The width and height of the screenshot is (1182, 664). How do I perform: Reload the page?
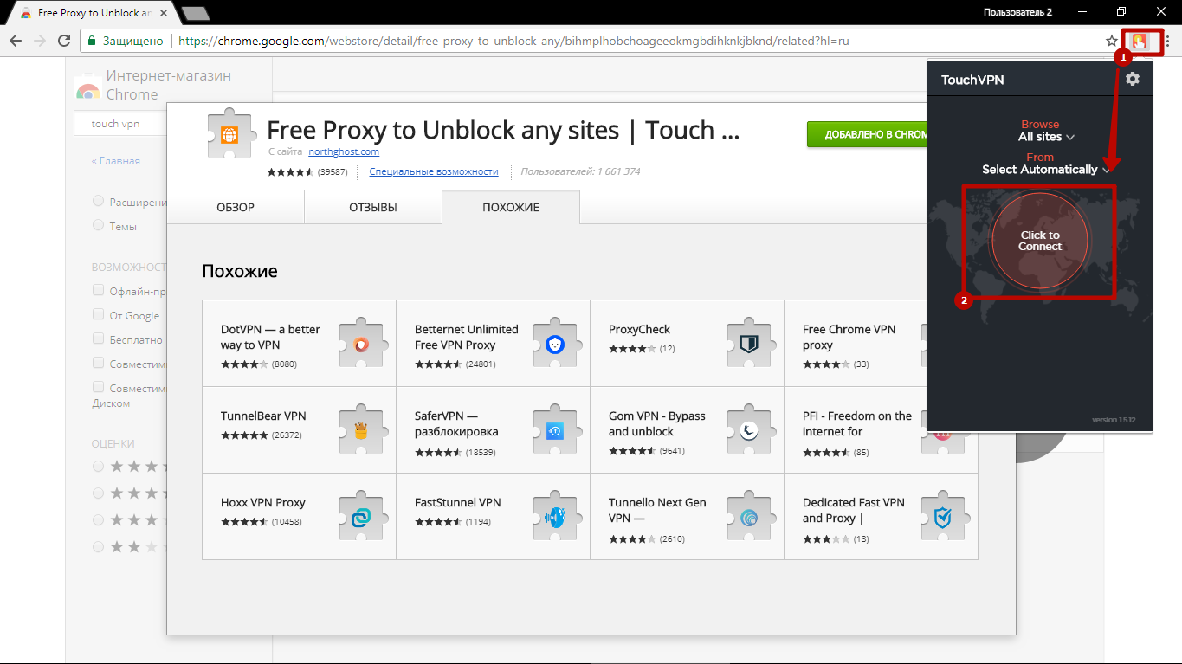tap(63, 41)
